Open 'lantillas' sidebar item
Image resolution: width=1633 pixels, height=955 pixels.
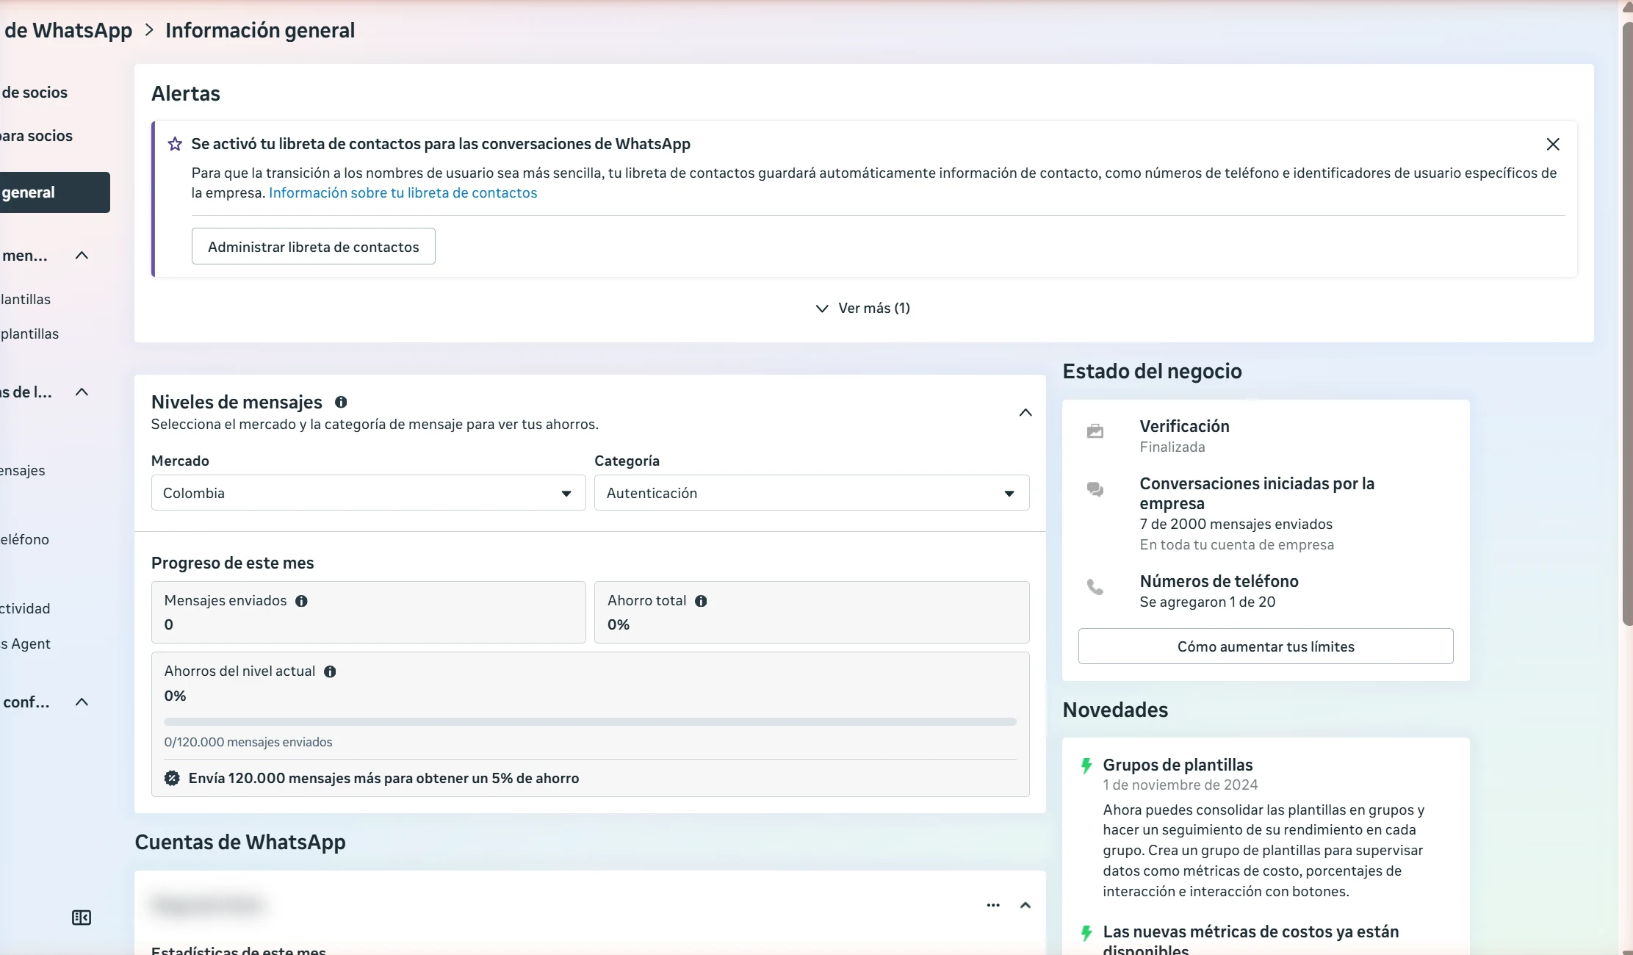[x=26, y=300]
